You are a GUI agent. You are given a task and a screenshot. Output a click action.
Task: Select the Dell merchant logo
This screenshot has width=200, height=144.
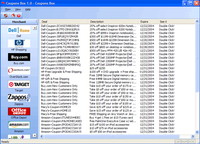click(x=19, y=30)
